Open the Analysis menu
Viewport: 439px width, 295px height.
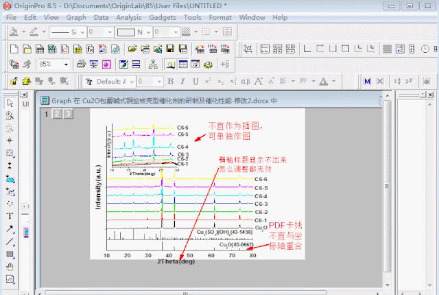pyautogui.click(x=128, y=17)
